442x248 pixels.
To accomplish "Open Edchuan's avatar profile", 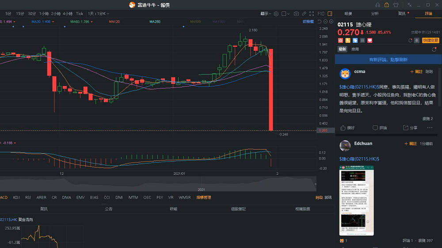I will (x=345, y=146).
